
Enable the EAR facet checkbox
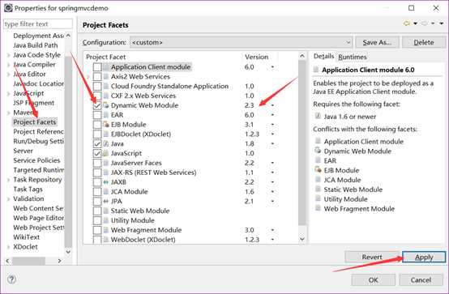click(x=97, y=115)
